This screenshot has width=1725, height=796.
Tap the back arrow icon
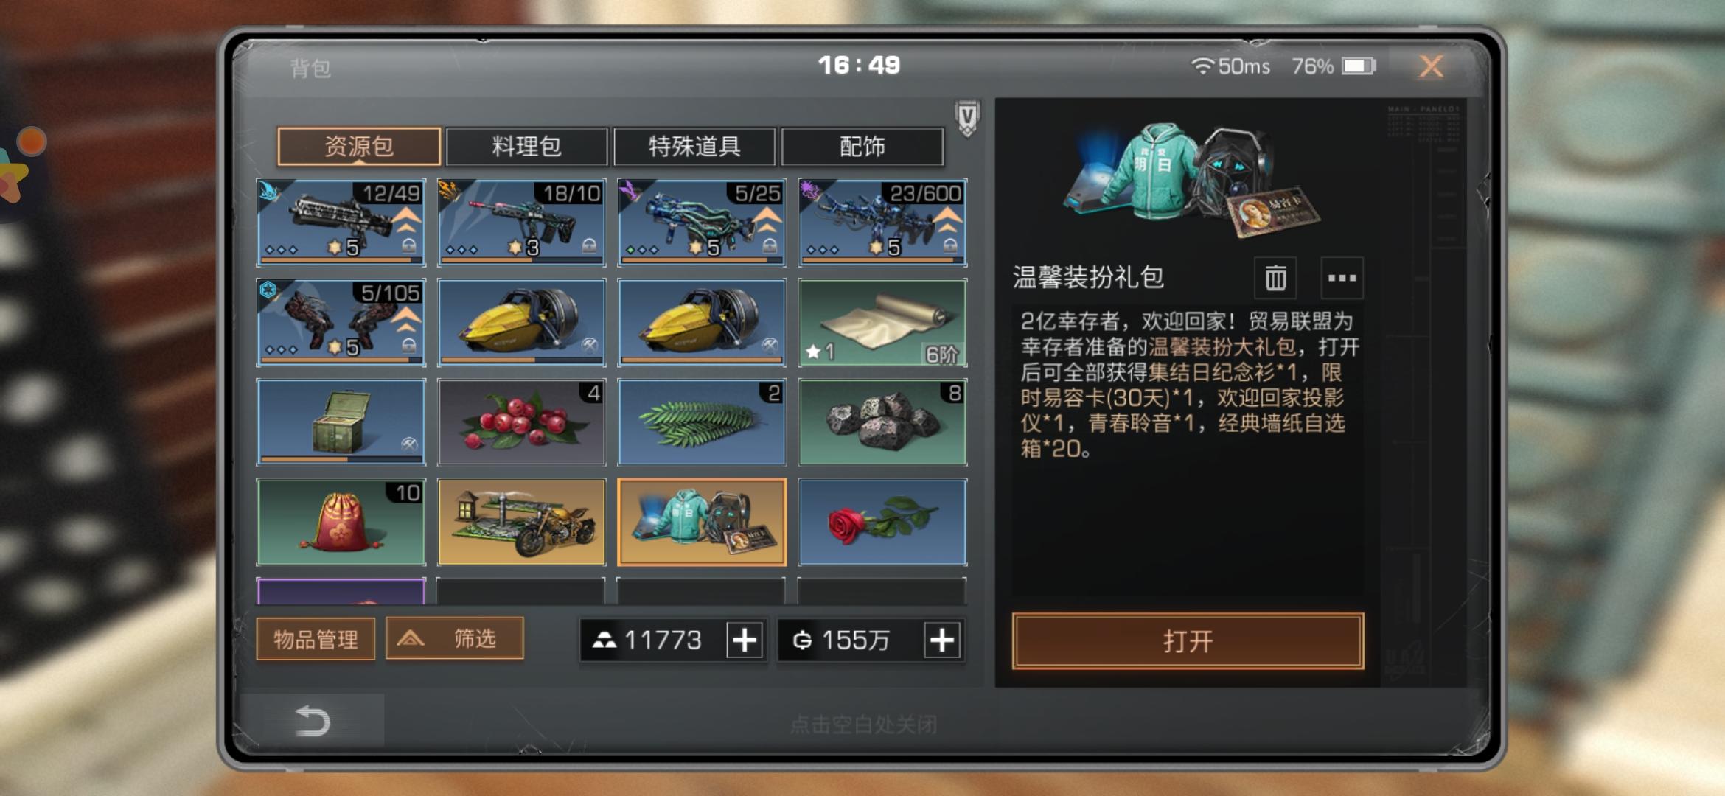coord(312,720)
